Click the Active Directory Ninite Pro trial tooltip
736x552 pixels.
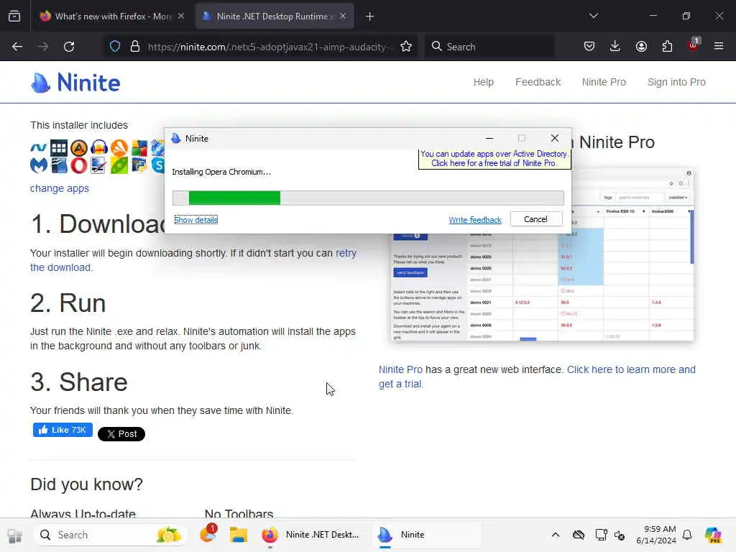click(x=494, y=159)
